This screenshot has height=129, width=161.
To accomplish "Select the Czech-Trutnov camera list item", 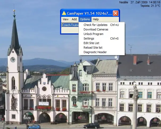I will [x=70, y=25].
